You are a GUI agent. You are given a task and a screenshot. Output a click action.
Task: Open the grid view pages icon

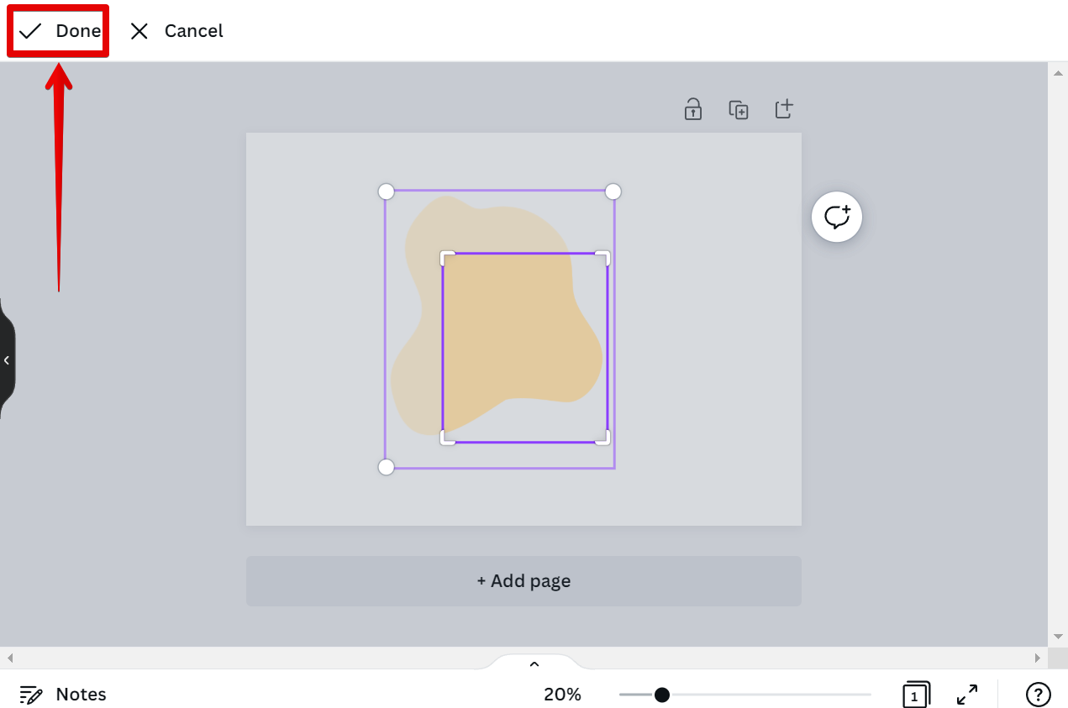pyautogui.click(x=915, y=695)
